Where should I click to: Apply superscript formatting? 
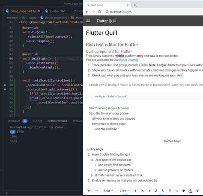click(x=149, y=191)
